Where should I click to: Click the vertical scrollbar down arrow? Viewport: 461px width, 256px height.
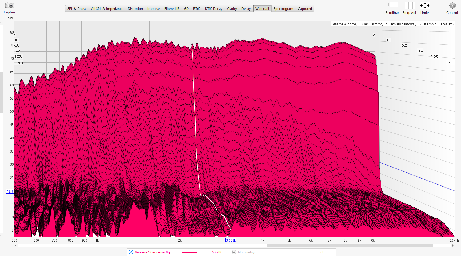pos(1,235)
